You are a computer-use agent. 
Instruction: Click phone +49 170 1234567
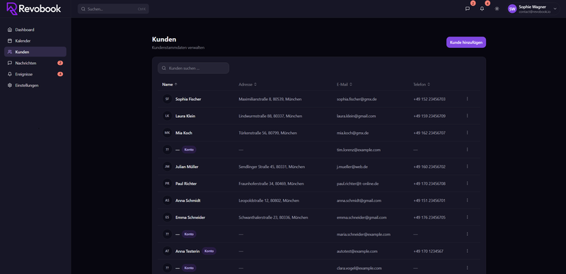point(428,251)
